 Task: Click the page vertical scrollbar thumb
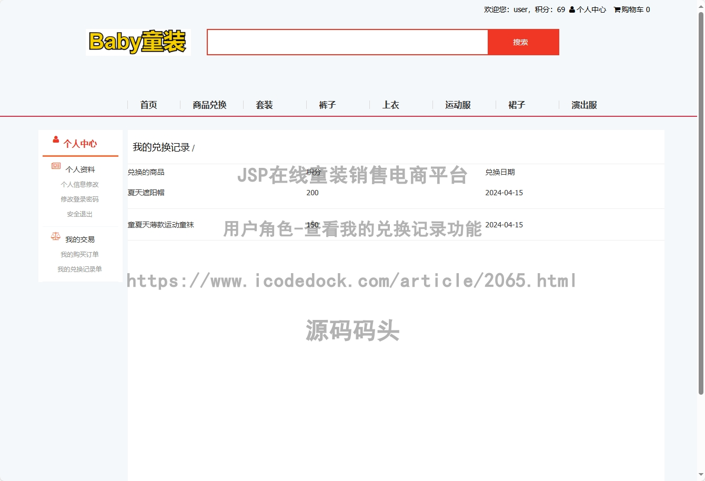pos(701,203)
